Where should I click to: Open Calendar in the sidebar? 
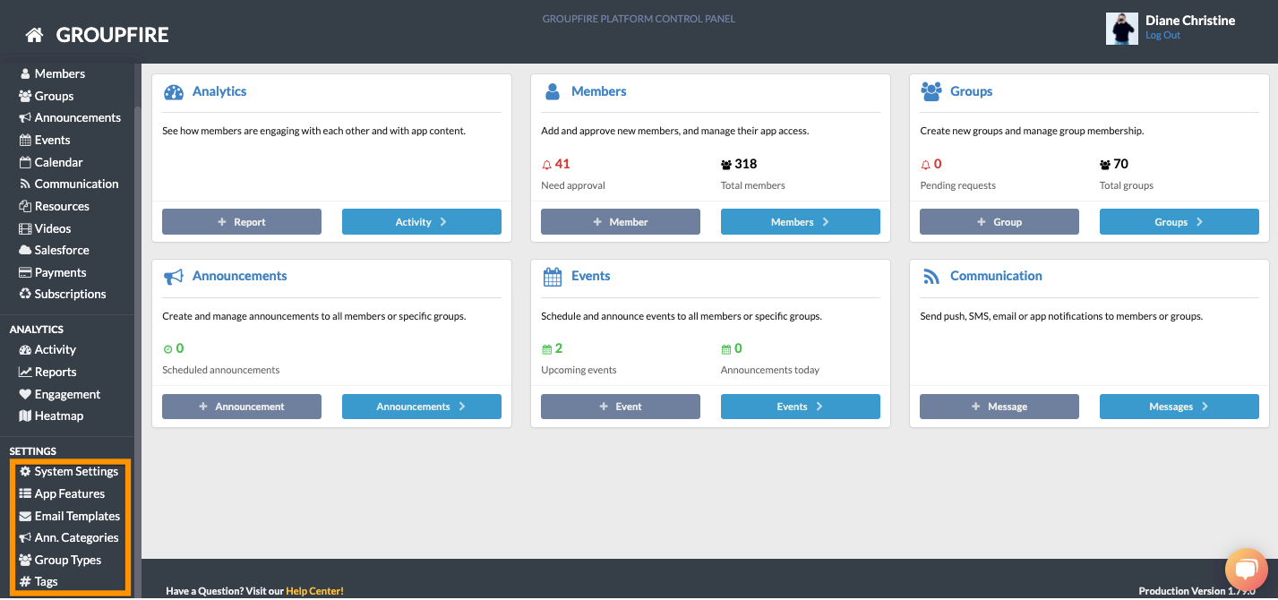(x=51, y=162)
